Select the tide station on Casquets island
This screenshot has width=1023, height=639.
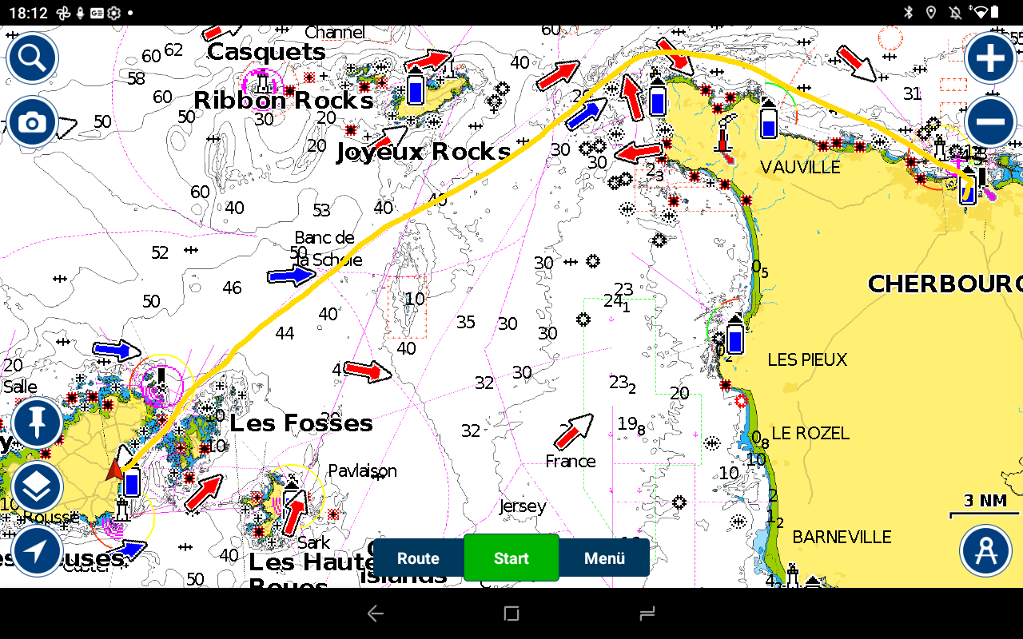(415, 88)
